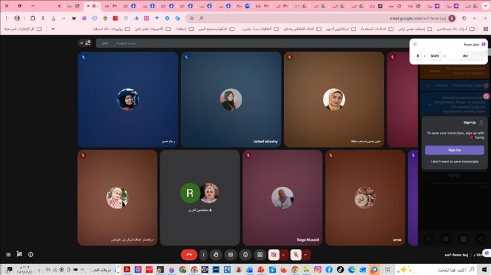Toggle the camera on

point(274,254)
